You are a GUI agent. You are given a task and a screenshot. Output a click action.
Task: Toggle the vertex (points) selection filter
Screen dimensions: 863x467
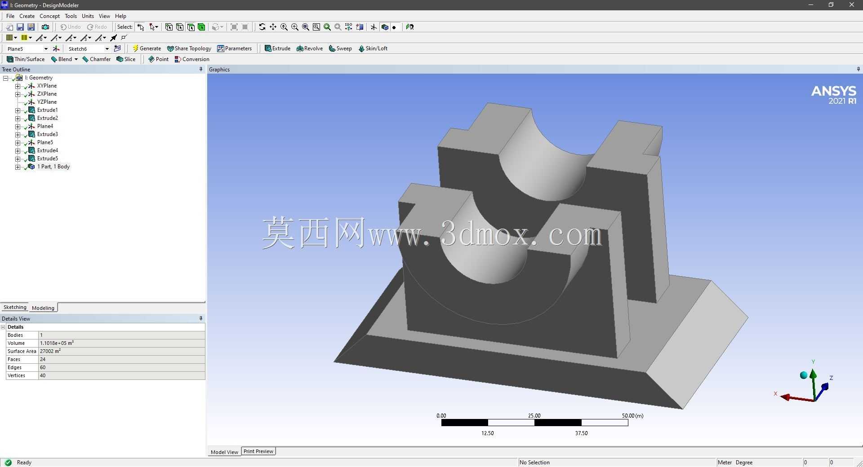click(x=169, y=27)
